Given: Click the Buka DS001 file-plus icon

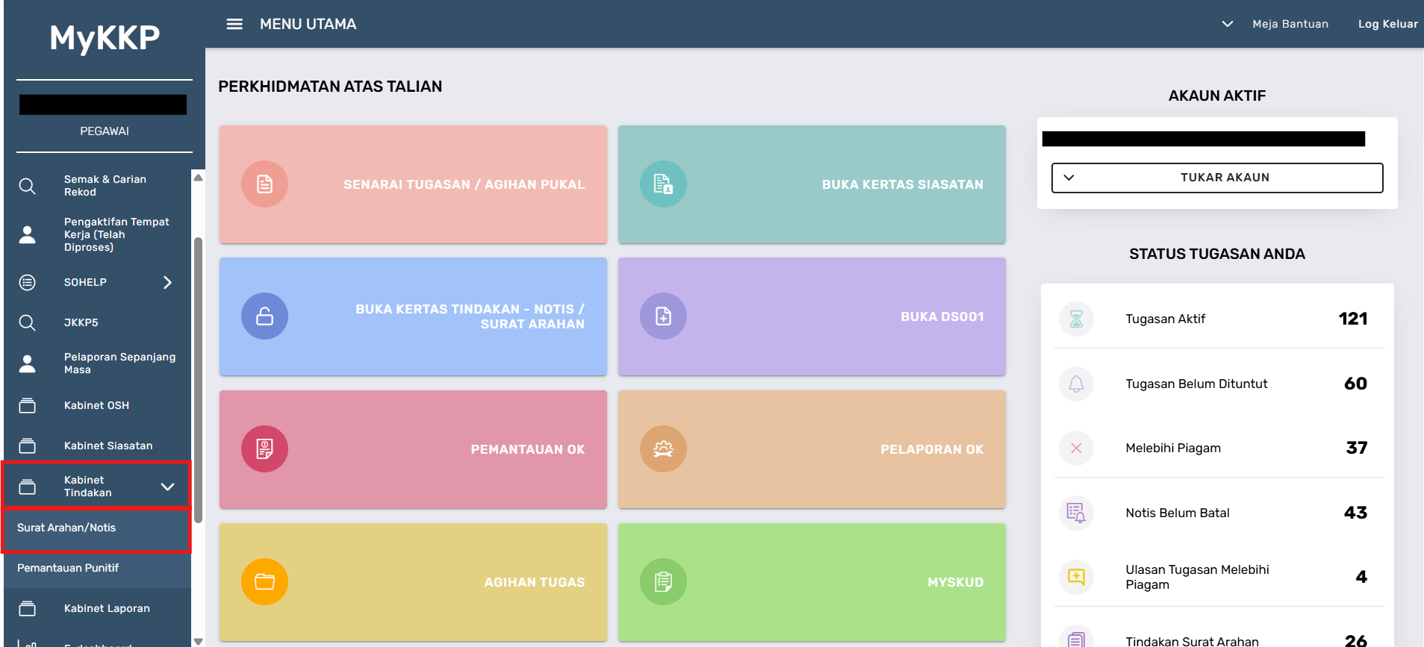Looking at the screenshot, I should pos(663,316).
